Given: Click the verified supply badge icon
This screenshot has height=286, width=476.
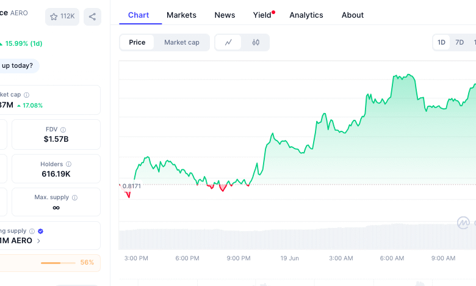Looking at the screenshot, I should click(40, 231).
